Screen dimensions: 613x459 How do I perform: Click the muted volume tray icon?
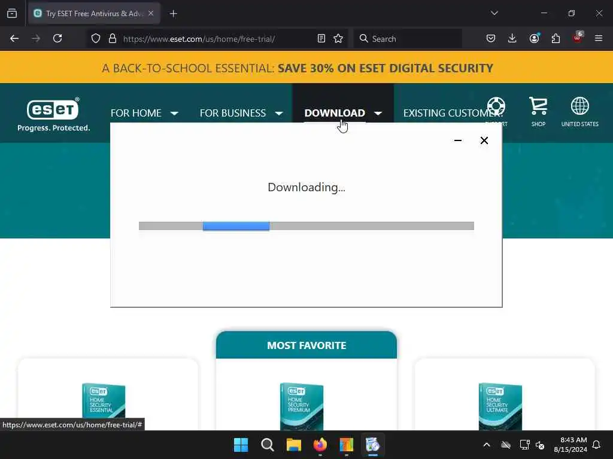[x=541, y=445]
